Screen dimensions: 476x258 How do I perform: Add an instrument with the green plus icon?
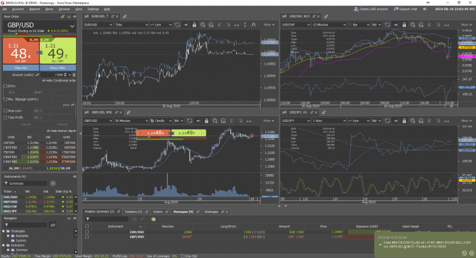coord(53,184)
